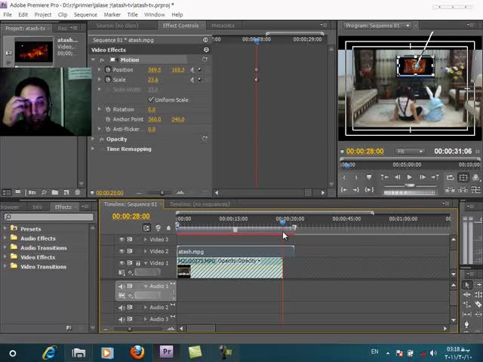
Task: Switch to the Metadata tab
Action: point(223,26)
